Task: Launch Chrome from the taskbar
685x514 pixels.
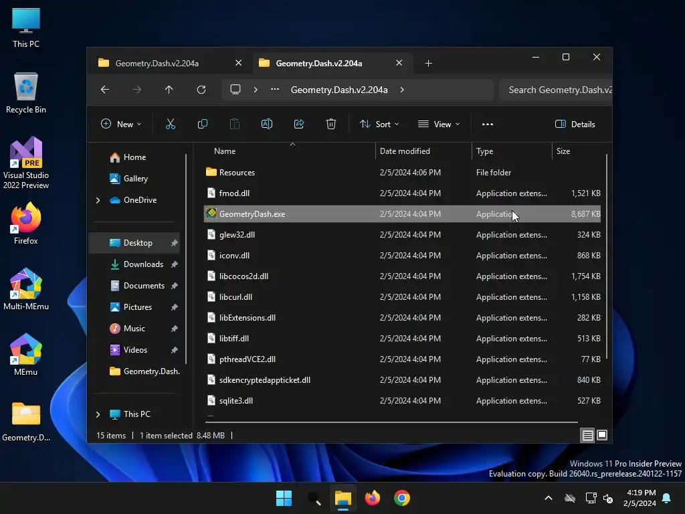Action: tap(402, 498)
